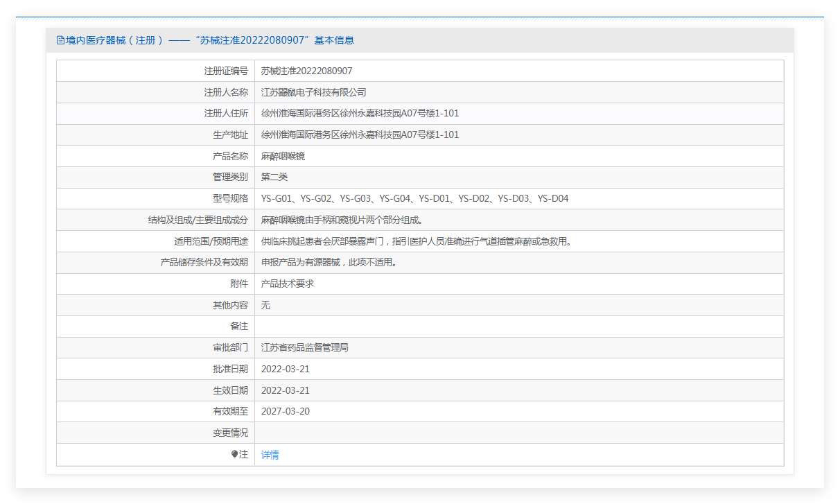Click the bulb icon beside 注
Screen dimensions: 840x504
234,455
